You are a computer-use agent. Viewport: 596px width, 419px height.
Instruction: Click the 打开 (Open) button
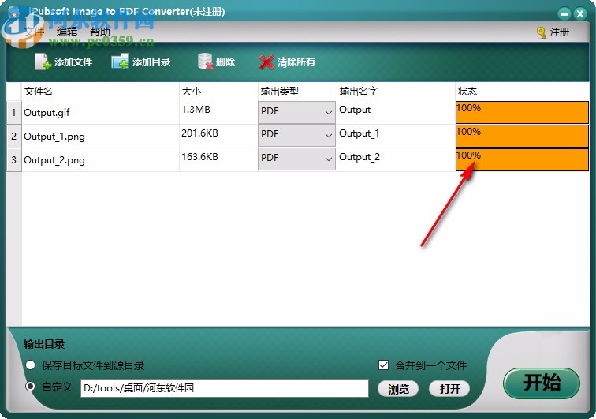(449, 389)
